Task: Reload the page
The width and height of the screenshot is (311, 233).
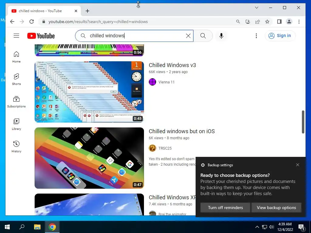Action: [x=32, y=22]
